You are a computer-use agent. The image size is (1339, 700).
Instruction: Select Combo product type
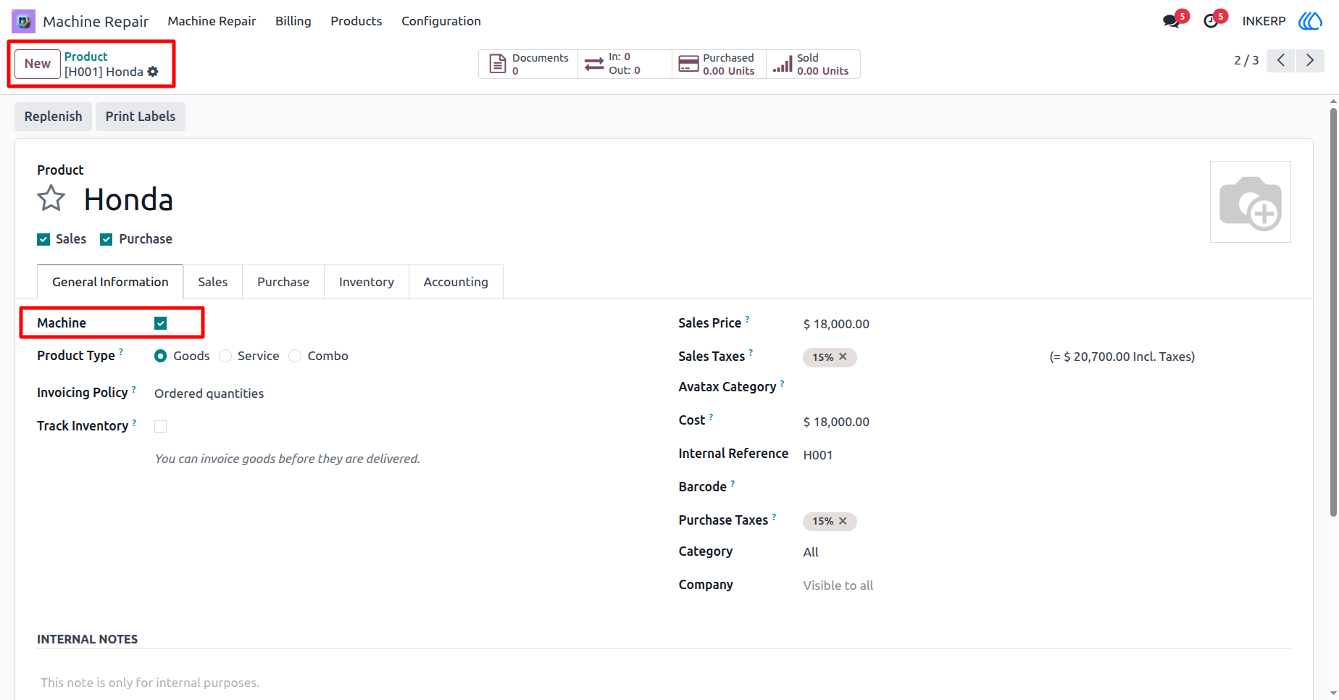coord(295,356)
